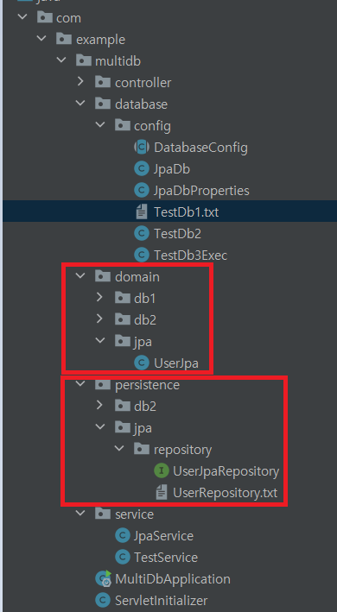Select the DatabaseConfig class name
The height and width of the screenshot is (612, 337).
pyautogui.click(x=200, y=148)
